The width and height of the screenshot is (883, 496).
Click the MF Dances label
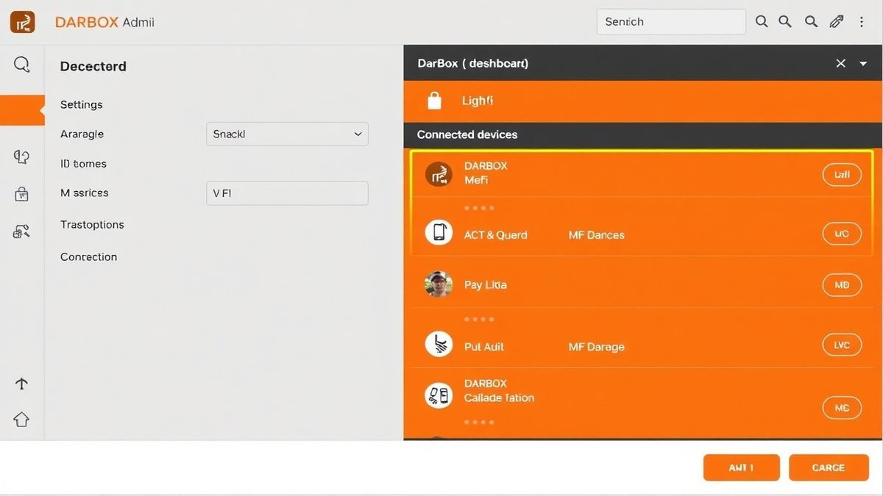pos(596,235)
